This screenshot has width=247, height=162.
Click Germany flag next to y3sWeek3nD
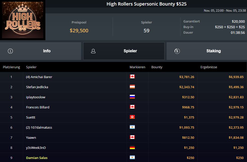[x=132, y=147]
